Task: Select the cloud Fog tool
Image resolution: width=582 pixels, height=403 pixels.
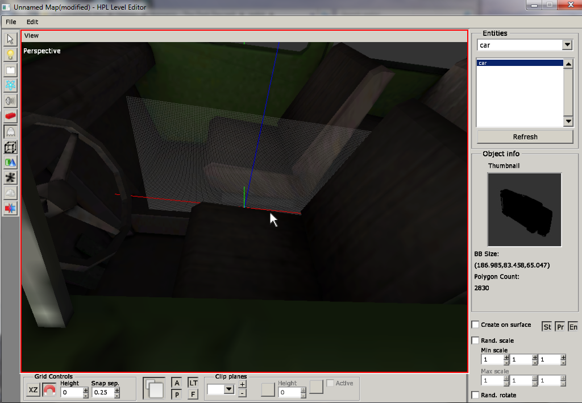Action: click(x=10, y=193)
